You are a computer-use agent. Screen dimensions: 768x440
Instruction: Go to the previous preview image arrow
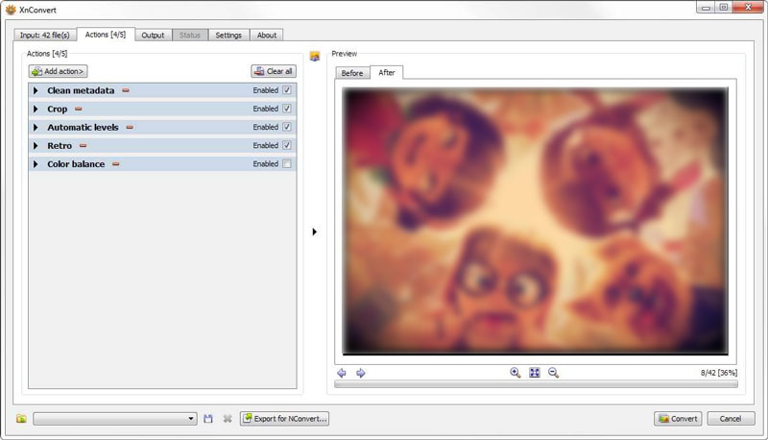[x=342, y=373]
